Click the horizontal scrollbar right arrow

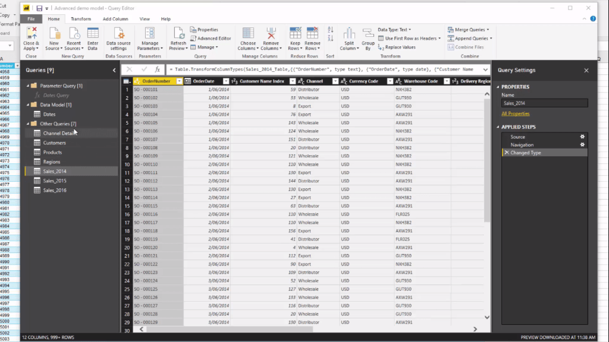[475, 329]
